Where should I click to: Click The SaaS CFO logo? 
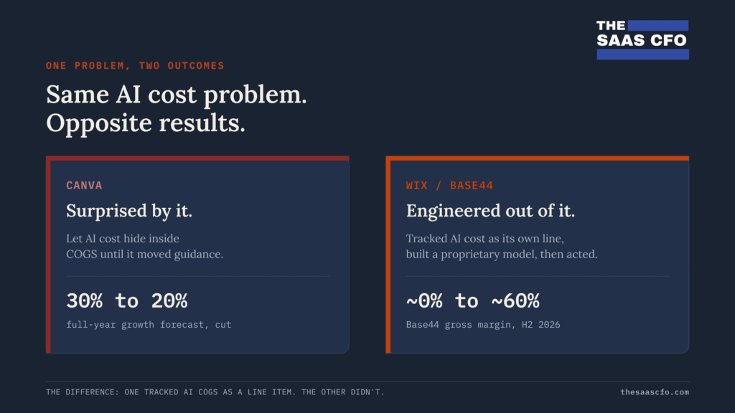point(642,40)
